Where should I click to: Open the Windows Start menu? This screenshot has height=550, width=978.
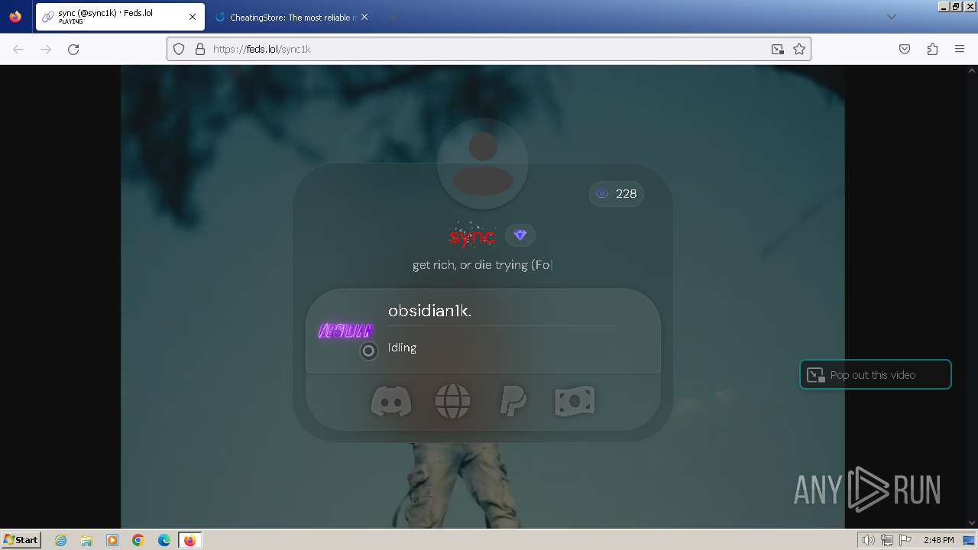pyautogui.click(x=21, y=539)
